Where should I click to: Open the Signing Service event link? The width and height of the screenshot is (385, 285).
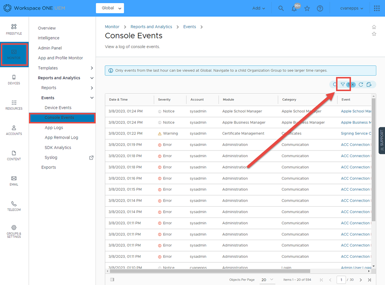(x=356, y=134)
